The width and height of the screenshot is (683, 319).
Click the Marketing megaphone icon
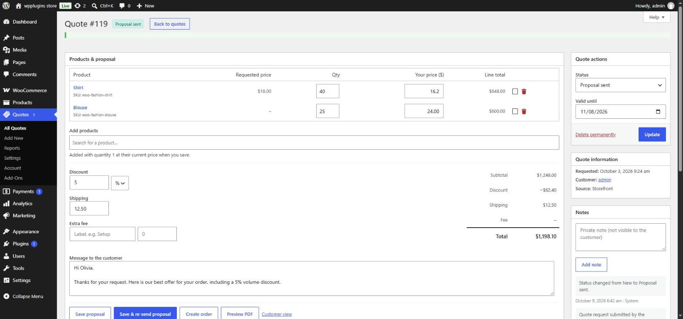6,216
